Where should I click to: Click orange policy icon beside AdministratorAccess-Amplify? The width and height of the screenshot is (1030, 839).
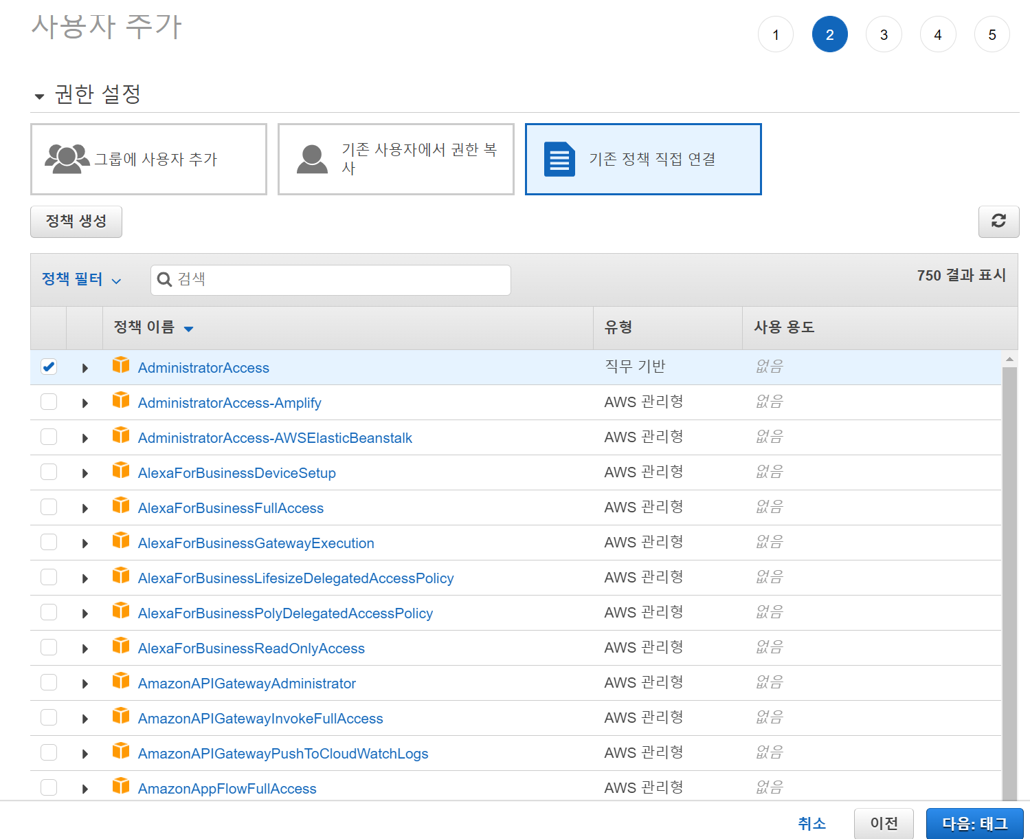(x=121, y=400)
